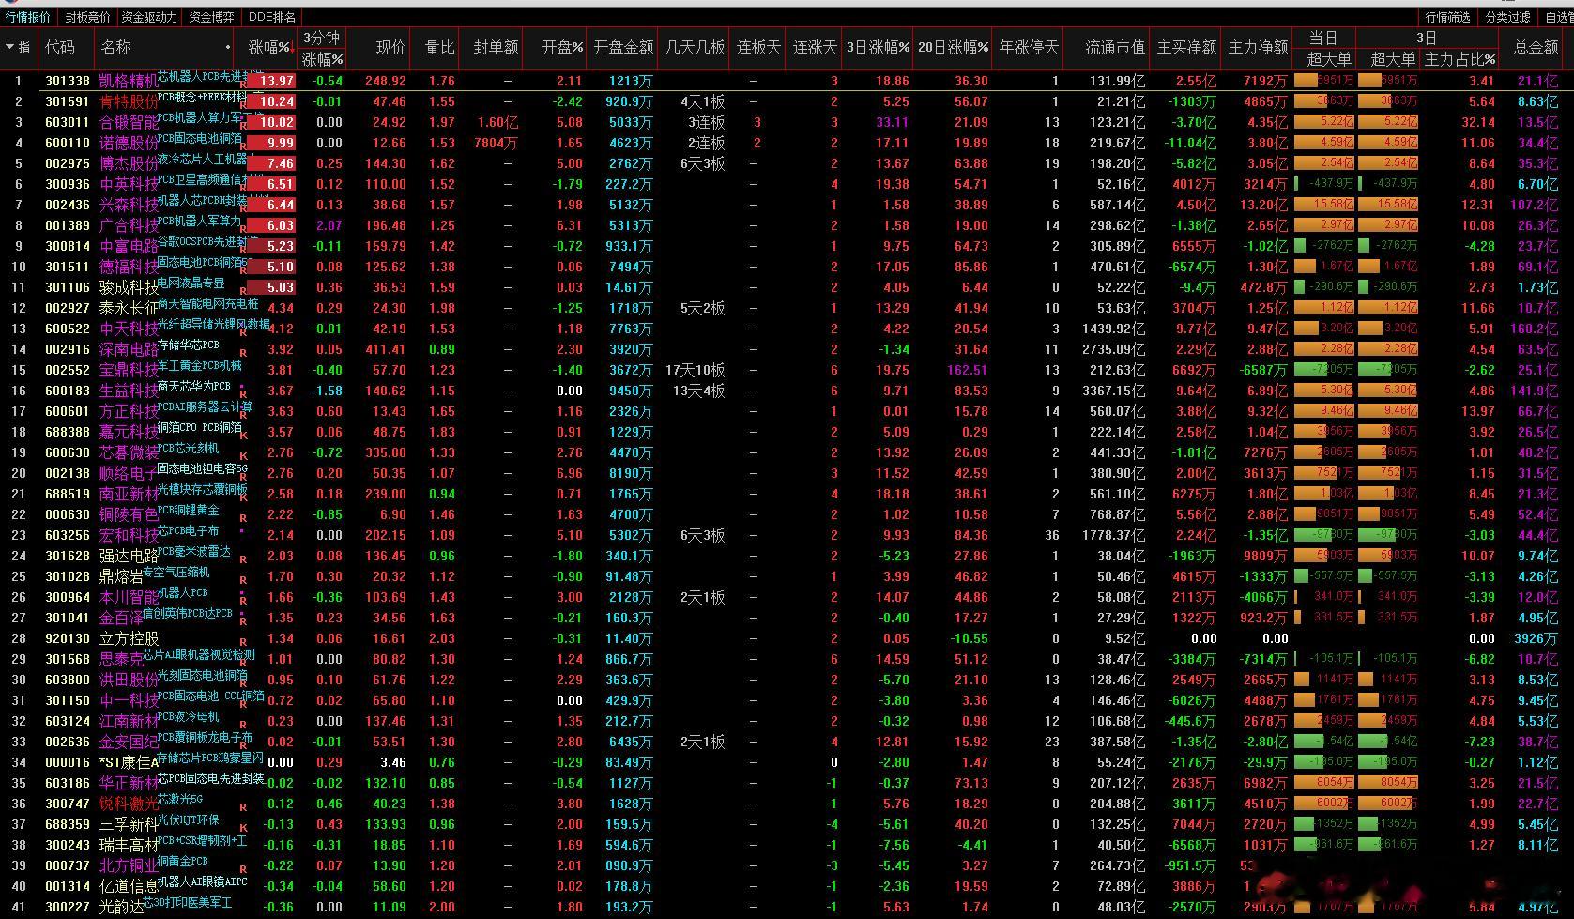Image resolution: width=1574 pixels, height=919 pixels.
Task: Open the 资金博弈 tab
Action: (x=211, y=17)
